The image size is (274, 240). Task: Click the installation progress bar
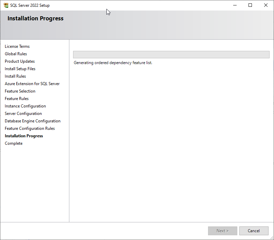pos(171,55)
